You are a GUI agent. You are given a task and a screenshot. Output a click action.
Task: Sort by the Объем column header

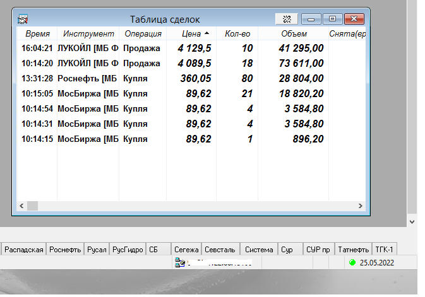click(x=294, y=34)
